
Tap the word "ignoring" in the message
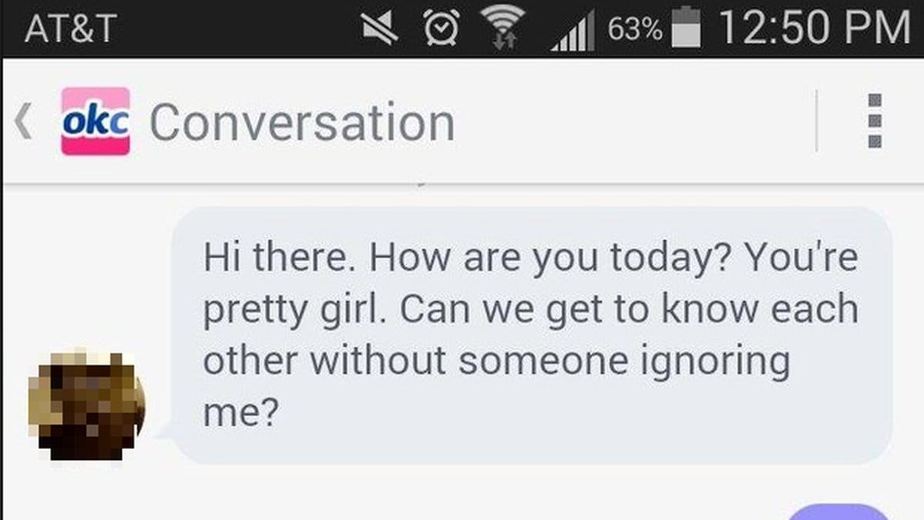pyautogui.click(x=715, y=362)
